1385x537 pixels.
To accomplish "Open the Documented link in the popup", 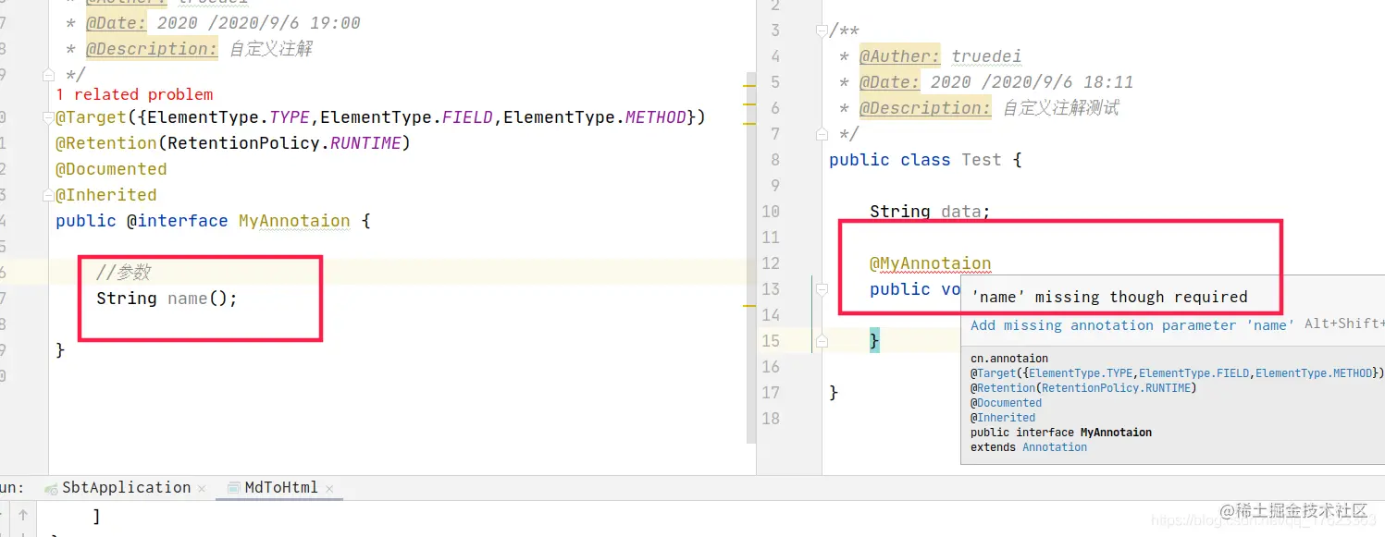I will 1009,403.
